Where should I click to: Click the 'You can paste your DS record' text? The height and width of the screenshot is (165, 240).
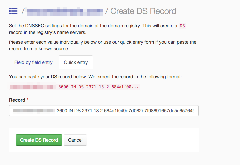(96, 77)
